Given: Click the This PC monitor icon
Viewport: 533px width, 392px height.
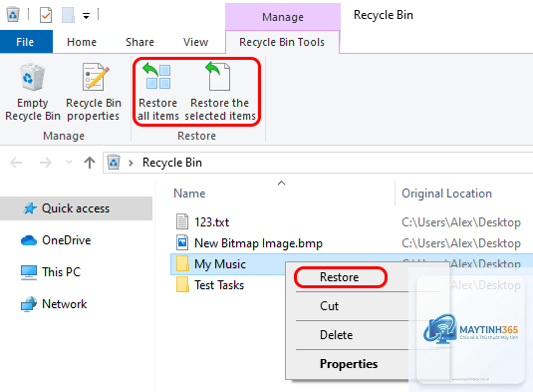Looking at the screenshot, I should (29, 272).
